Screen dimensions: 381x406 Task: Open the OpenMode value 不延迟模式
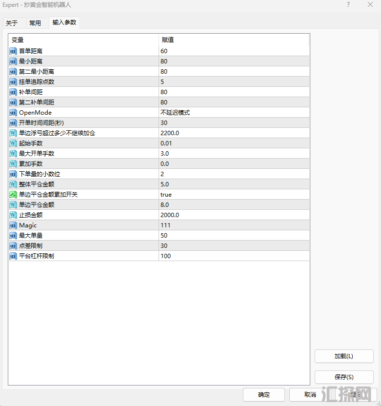pyautogui.click(x=234, y=113)
